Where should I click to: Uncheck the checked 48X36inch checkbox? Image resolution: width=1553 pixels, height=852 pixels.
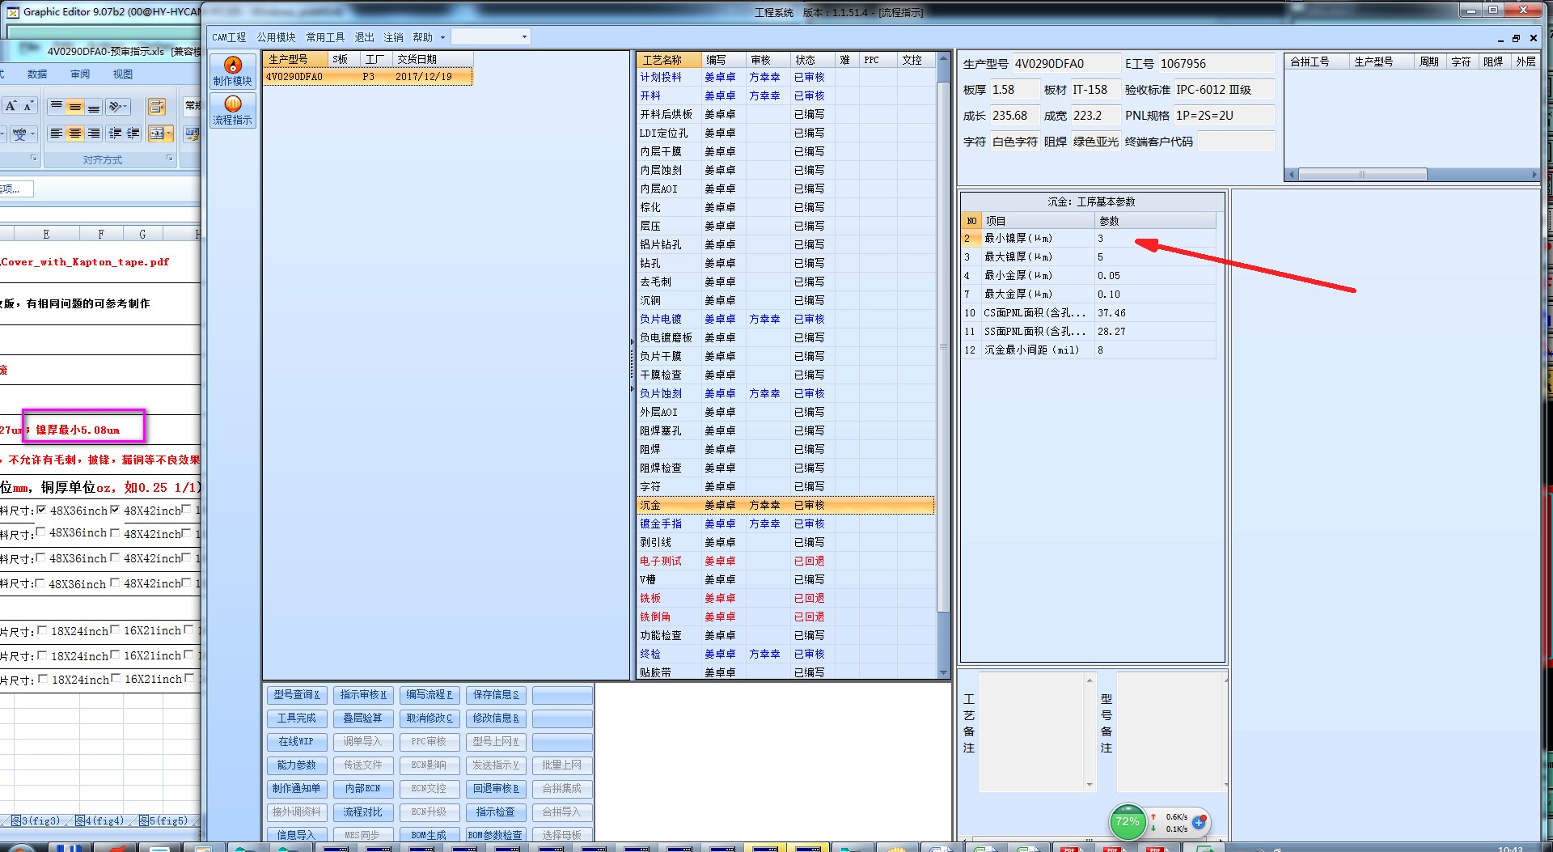(x=41, y=510)
